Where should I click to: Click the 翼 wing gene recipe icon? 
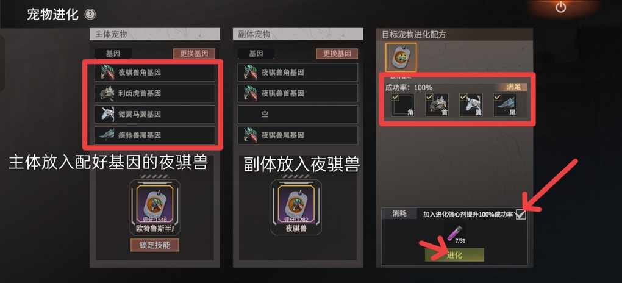click(471, 105)
